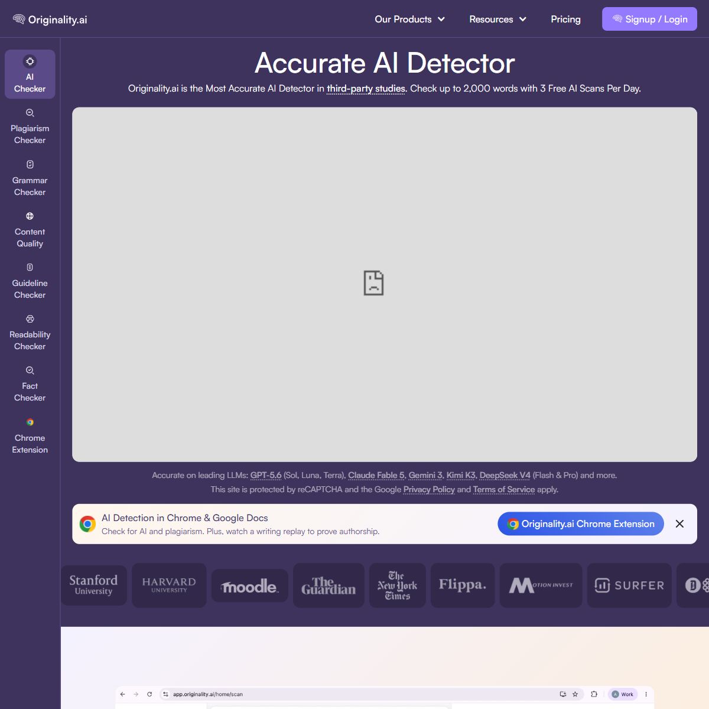Click the Originality.ai brain logo icon
Image resolution: width=709 pixels, height=709 pixels.
click(19, 19)
